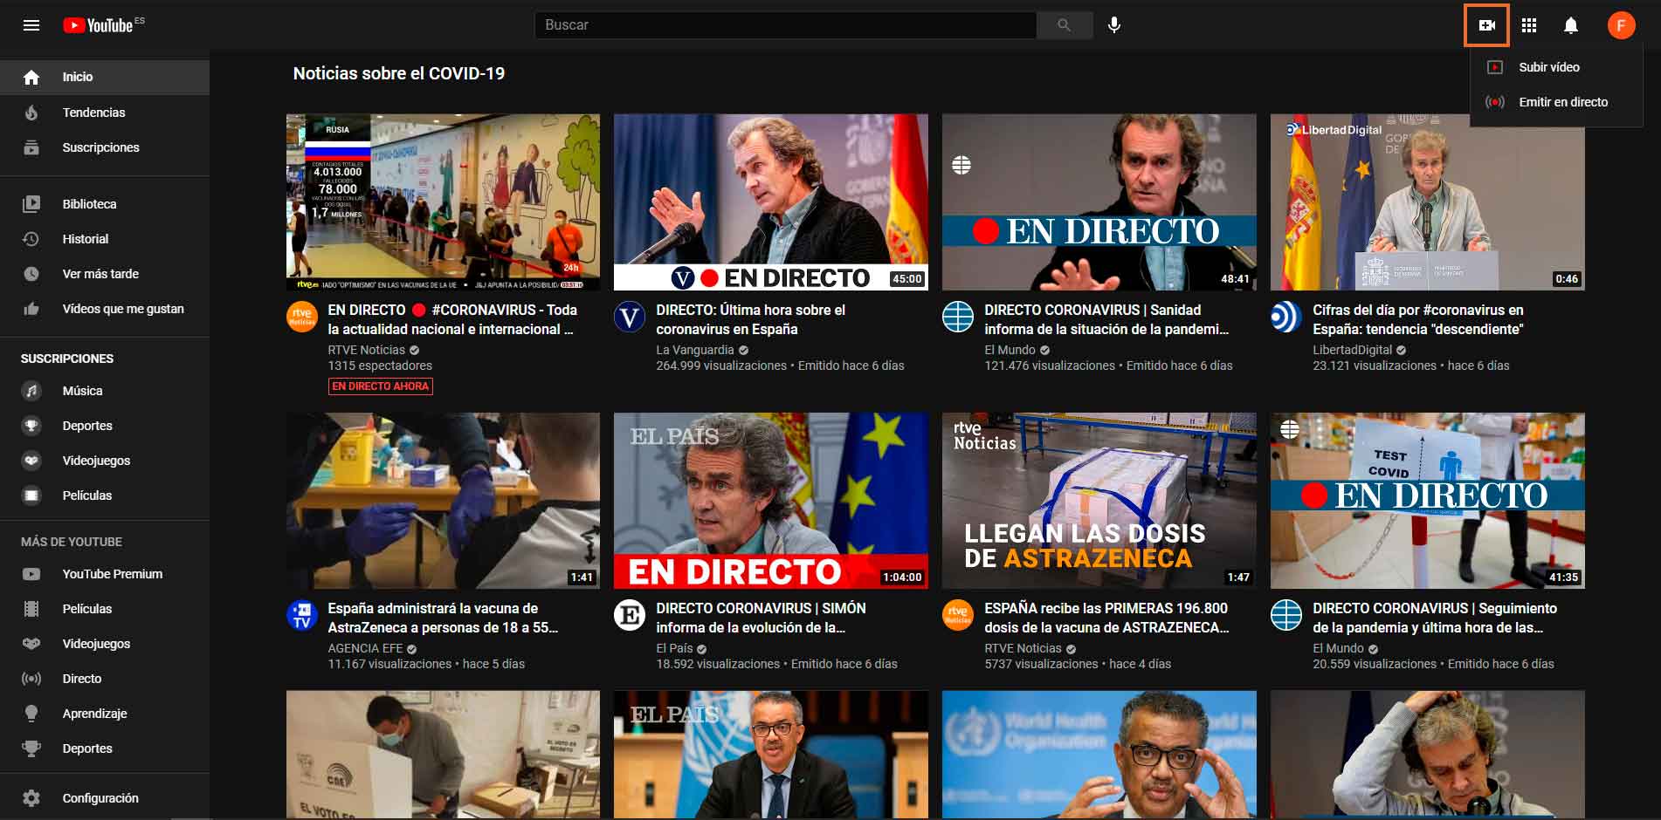Click El País channel avatar
The image size is (1661, 820).
pos(630,615)
